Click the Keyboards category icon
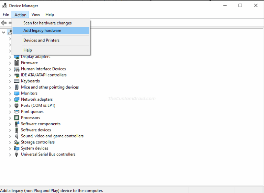This screenshot has width=264, height=193. click(16, 81)
